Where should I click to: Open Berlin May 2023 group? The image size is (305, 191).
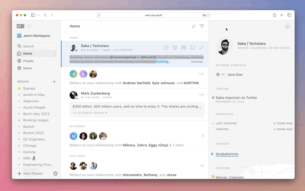tap(36, 114)
